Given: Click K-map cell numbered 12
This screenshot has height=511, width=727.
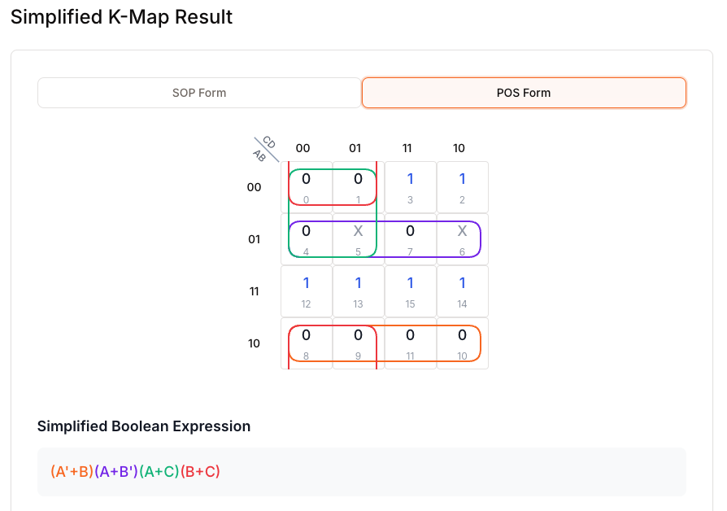Looking at the screenshot, I should coord(307,291).
